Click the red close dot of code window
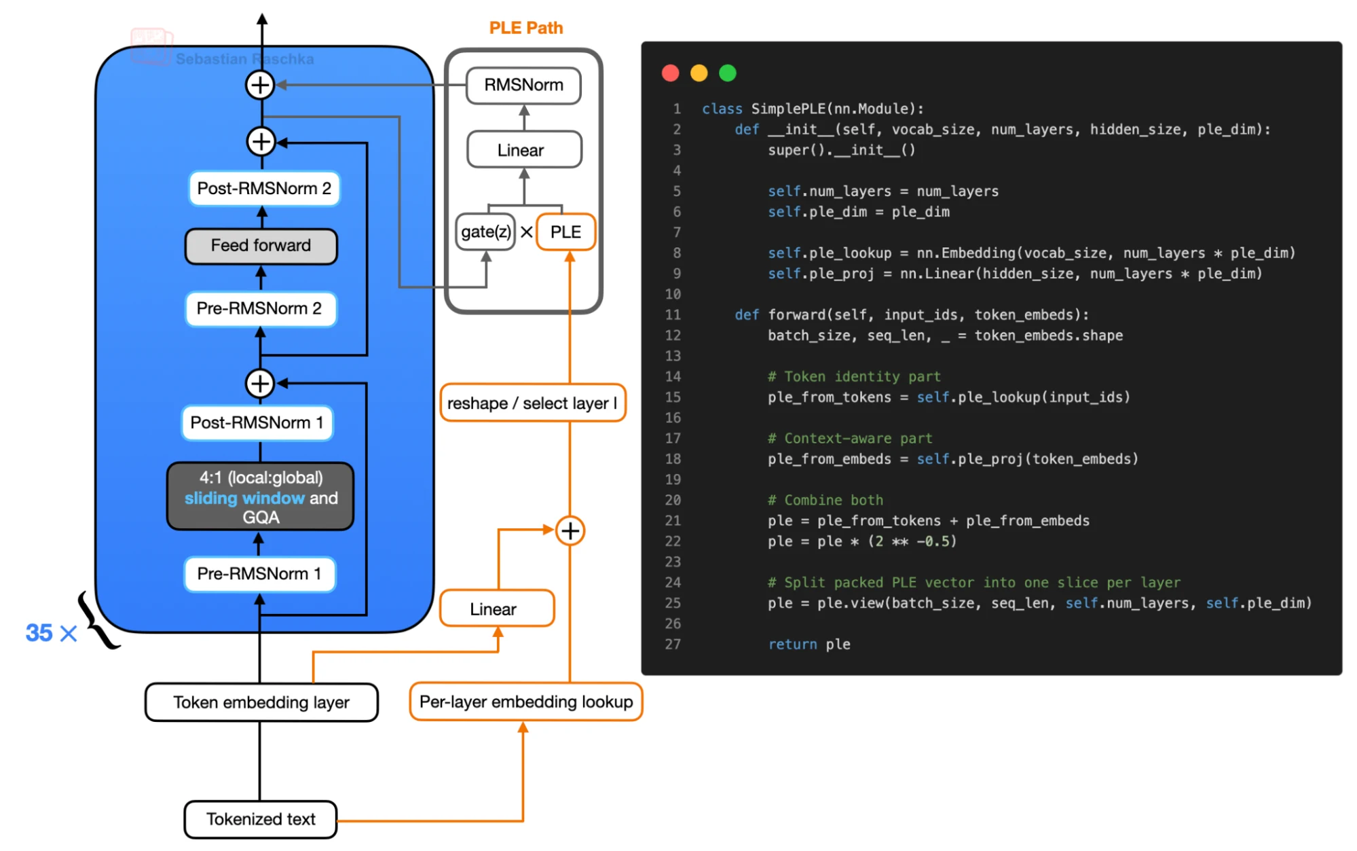 tap(671, 73)
